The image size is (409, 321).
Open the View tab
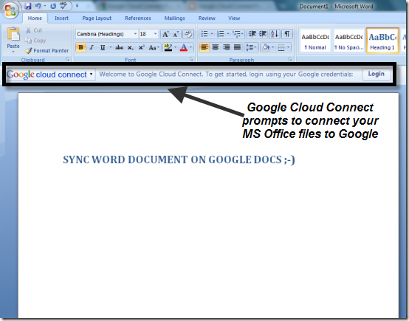(x=234, y=18)
